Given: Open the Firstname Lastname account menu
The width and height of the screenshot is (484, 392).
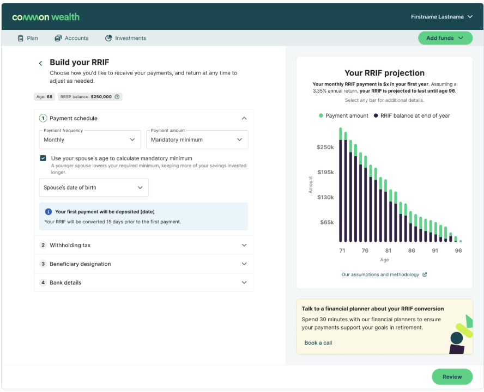Looking at the screenshot, I should [441, 17].
